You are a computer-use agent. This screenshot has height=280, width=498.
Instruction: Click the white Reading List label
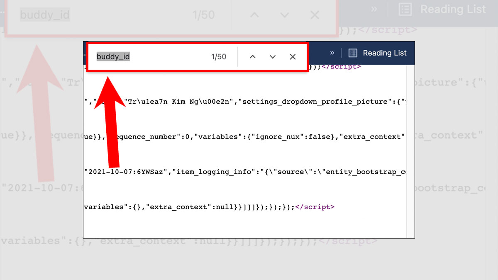tap(385, 53)
